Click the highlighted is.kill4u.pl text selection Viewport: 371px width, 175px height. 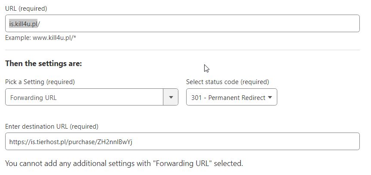[x=24, y=24]
